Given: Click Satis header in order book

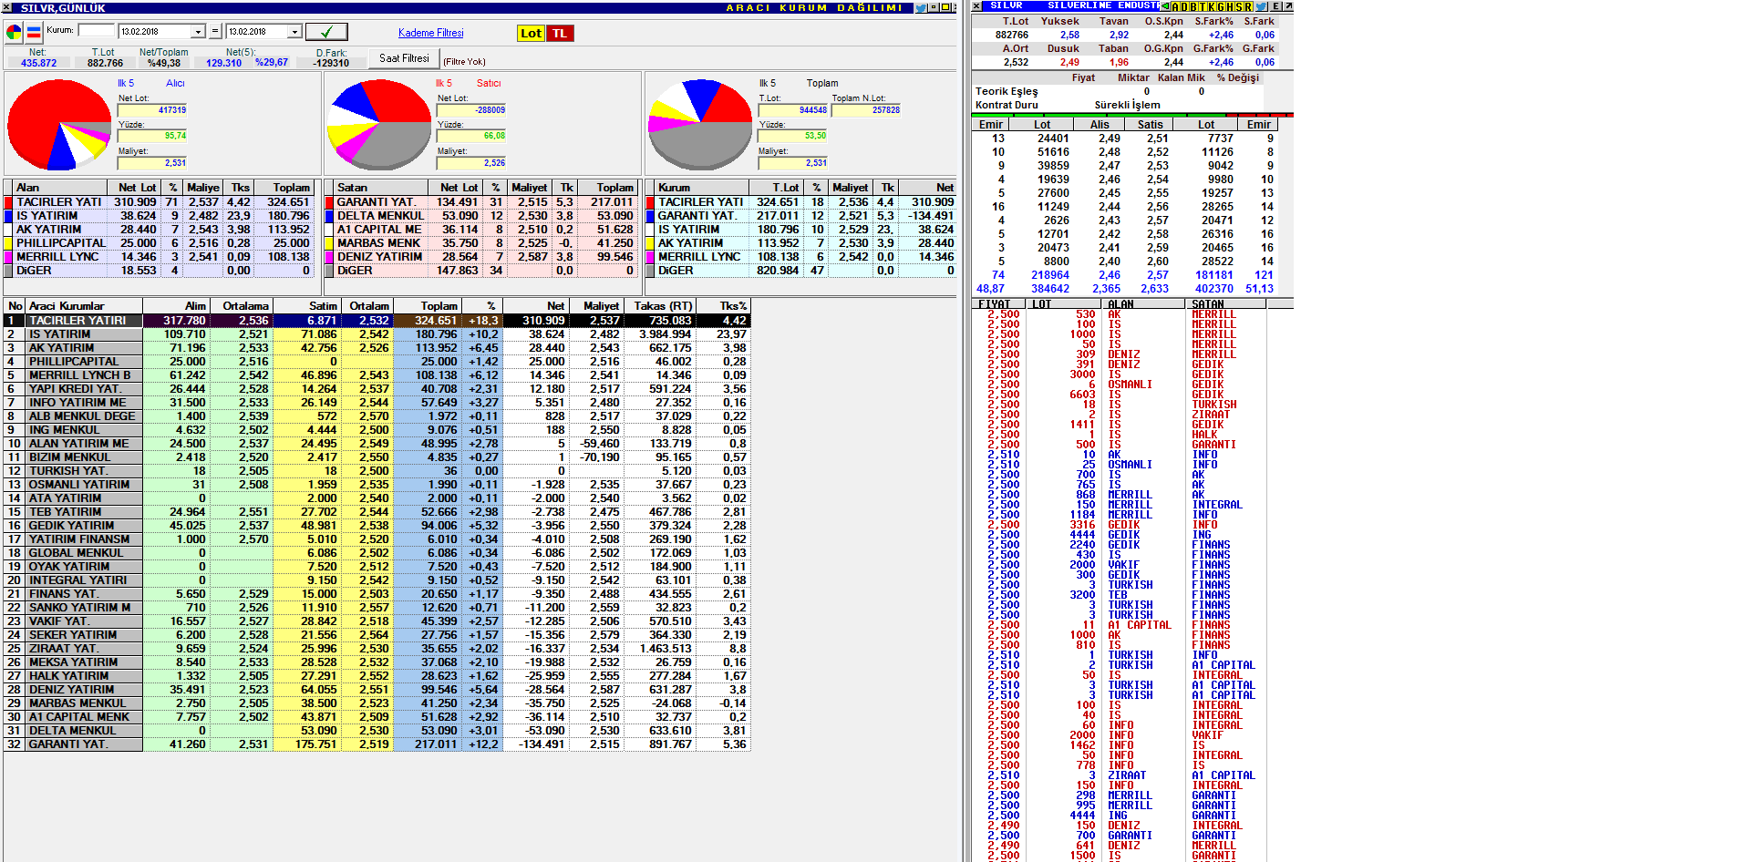Looking at the screenshot, I should click(1150, 125).
